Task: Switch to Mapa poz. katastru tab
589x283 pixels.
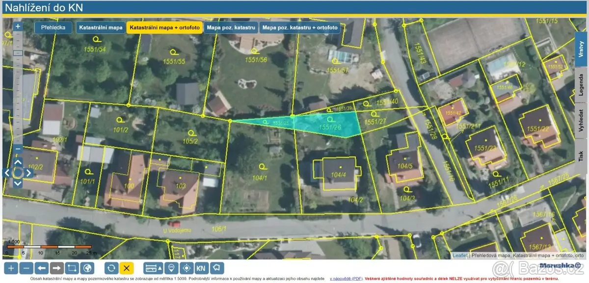Action: click(231, 27)
